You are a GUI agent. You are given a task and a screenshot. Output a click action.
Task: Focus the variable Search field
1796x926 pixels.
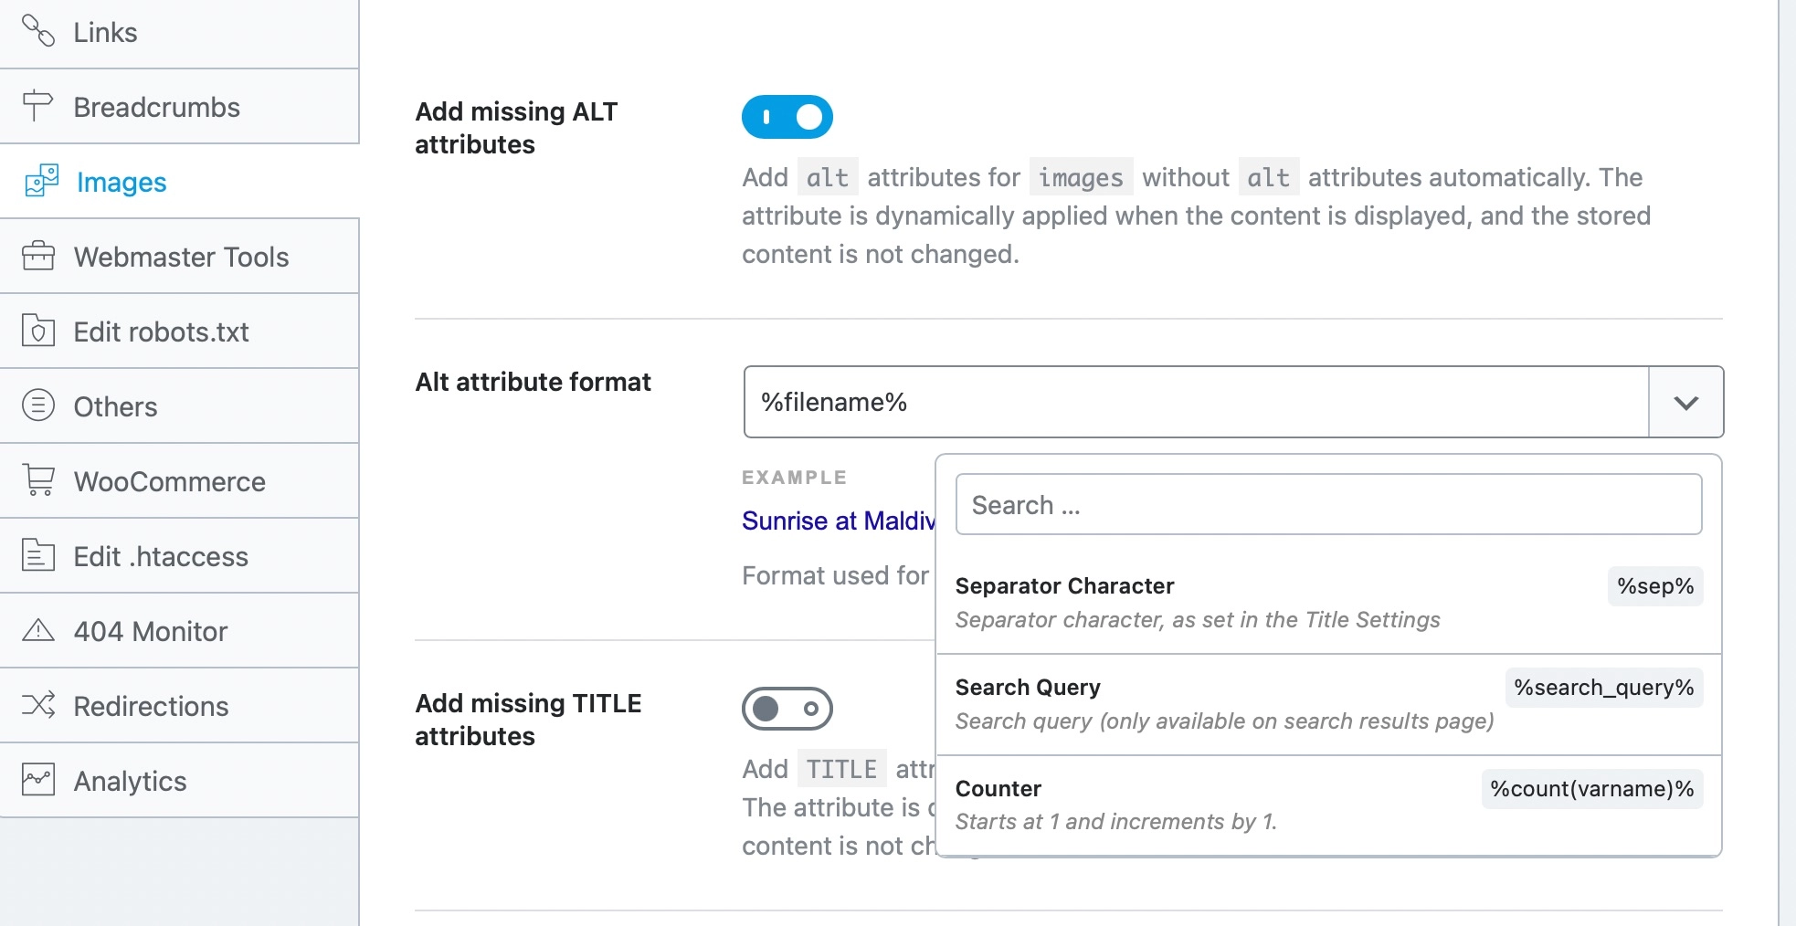click(x=1328, y=505)
